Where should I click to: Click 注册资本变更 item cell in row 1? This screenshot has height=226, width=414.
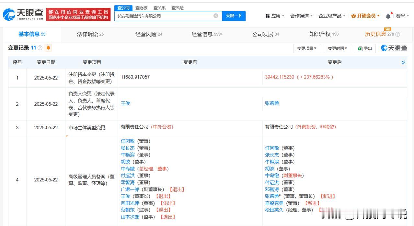tap(92, 78)
